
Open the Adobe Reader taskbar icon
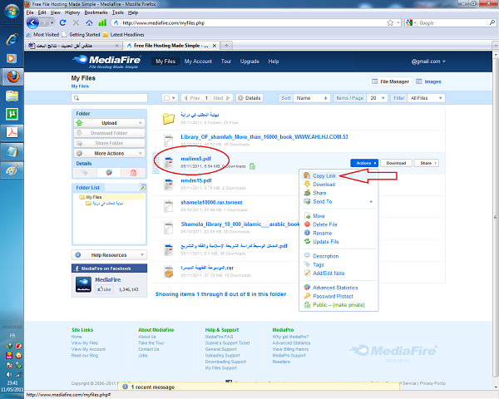[12, 132]
